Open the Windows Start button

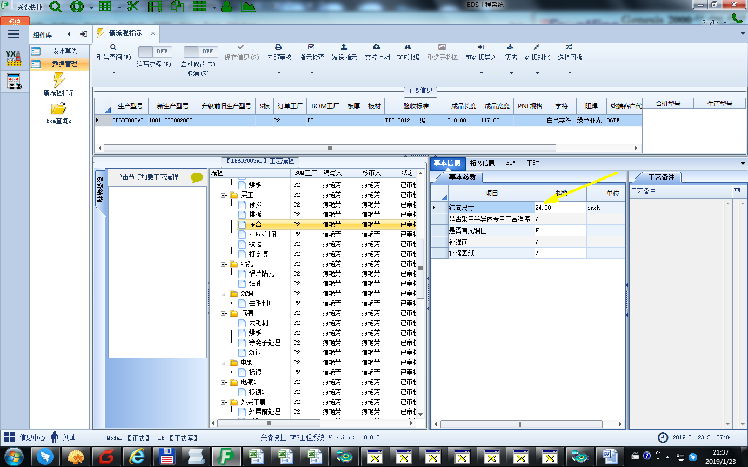click(x=14, y=457)
